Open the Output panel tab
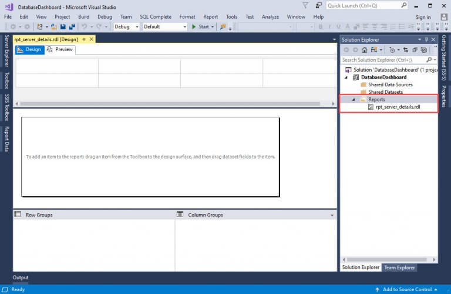 [21, 278]
